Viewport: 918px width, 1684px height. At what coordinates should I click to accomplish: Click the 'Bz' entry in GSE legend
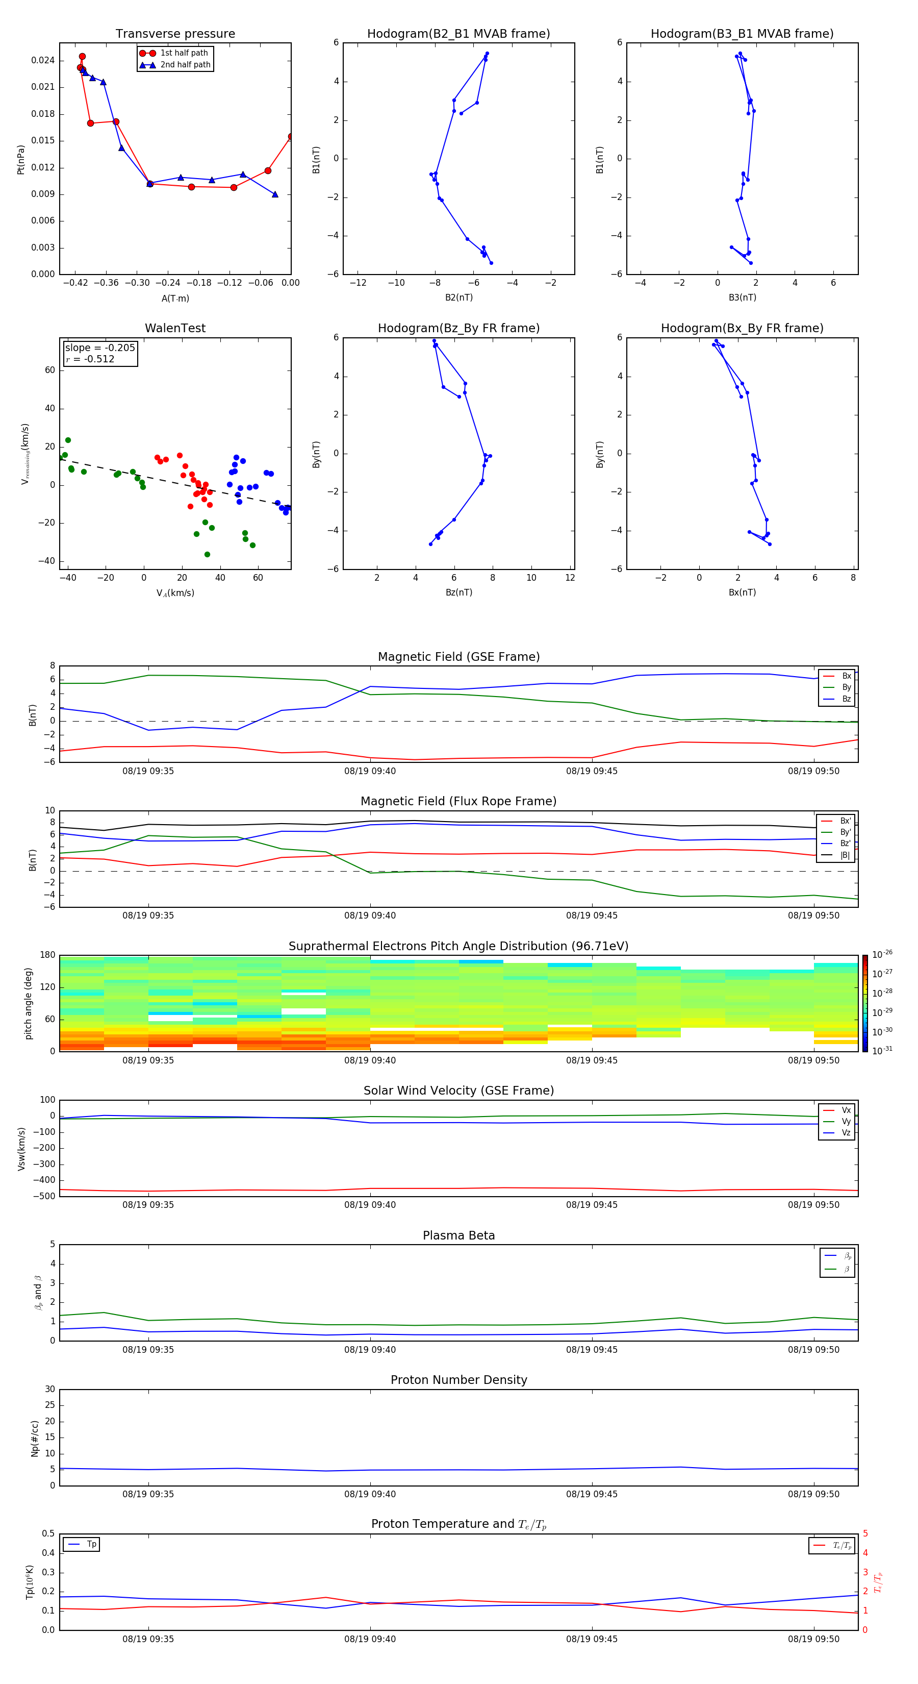(x=837, y=700)
